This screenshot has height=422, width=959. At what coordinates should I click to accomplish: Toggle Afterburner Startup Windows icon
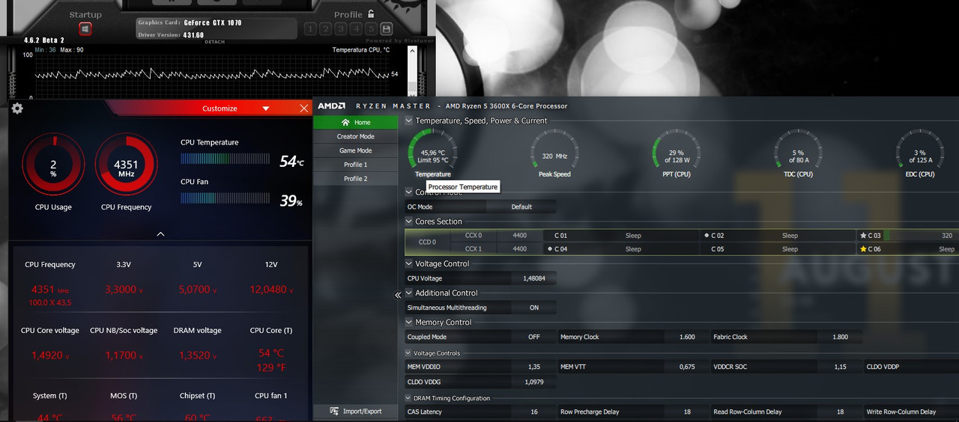click(x=85, y=29)
